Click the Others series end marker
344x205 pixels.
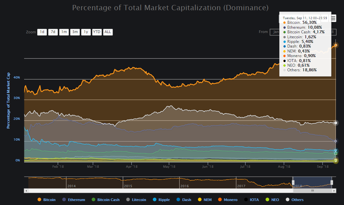coord(336,123)
